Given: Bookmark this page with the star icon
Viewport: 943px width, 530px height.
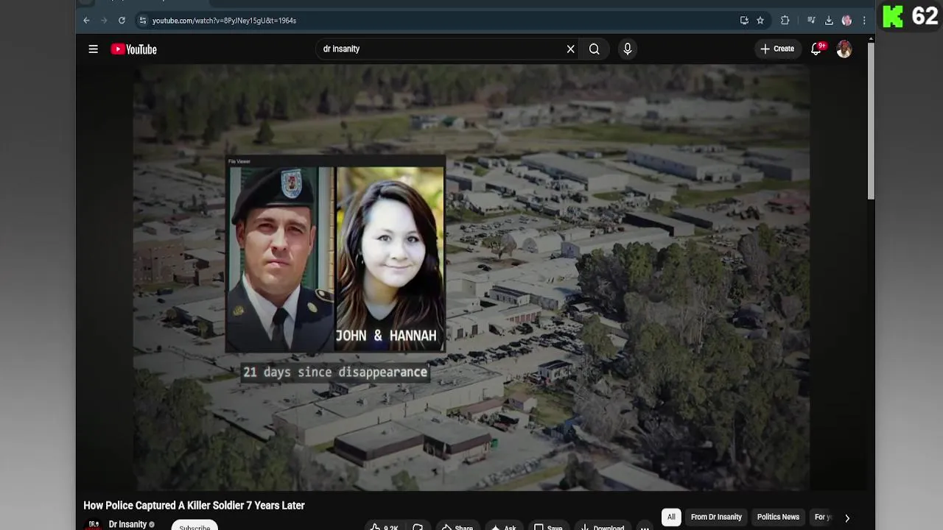Looking at the screenshot, I should pos(760,21).
